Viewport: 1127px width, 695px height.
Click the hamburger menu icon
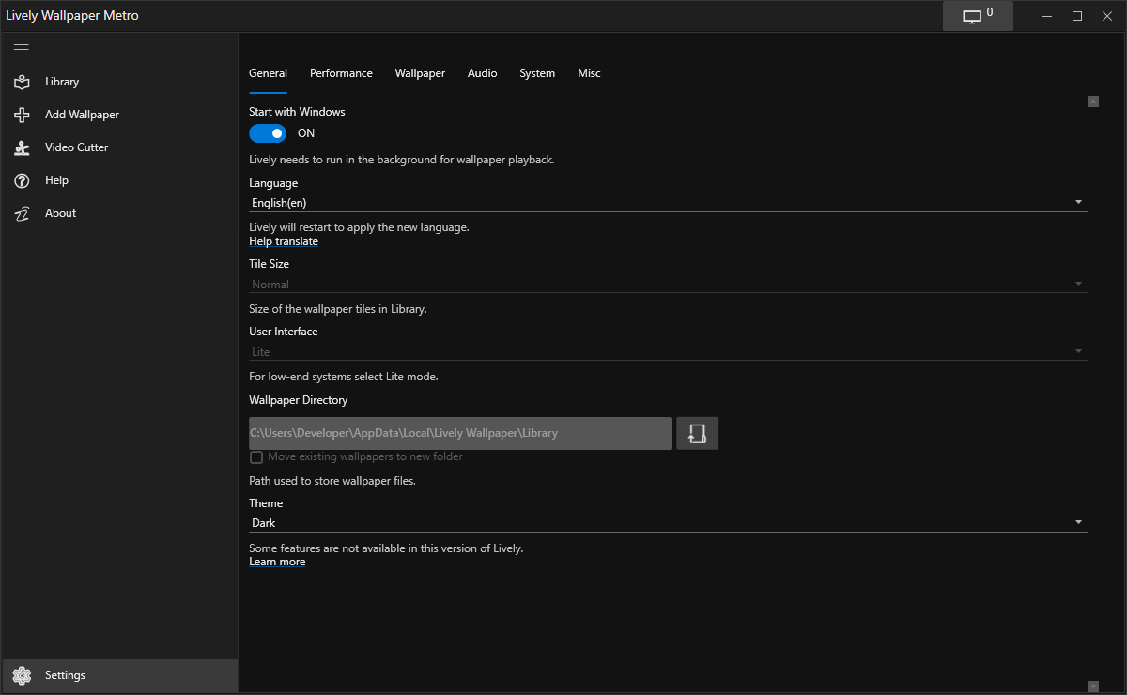click(x=22, y=49)
